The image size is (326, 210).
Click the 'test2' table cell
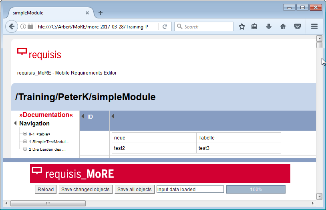tap(154, 148)
